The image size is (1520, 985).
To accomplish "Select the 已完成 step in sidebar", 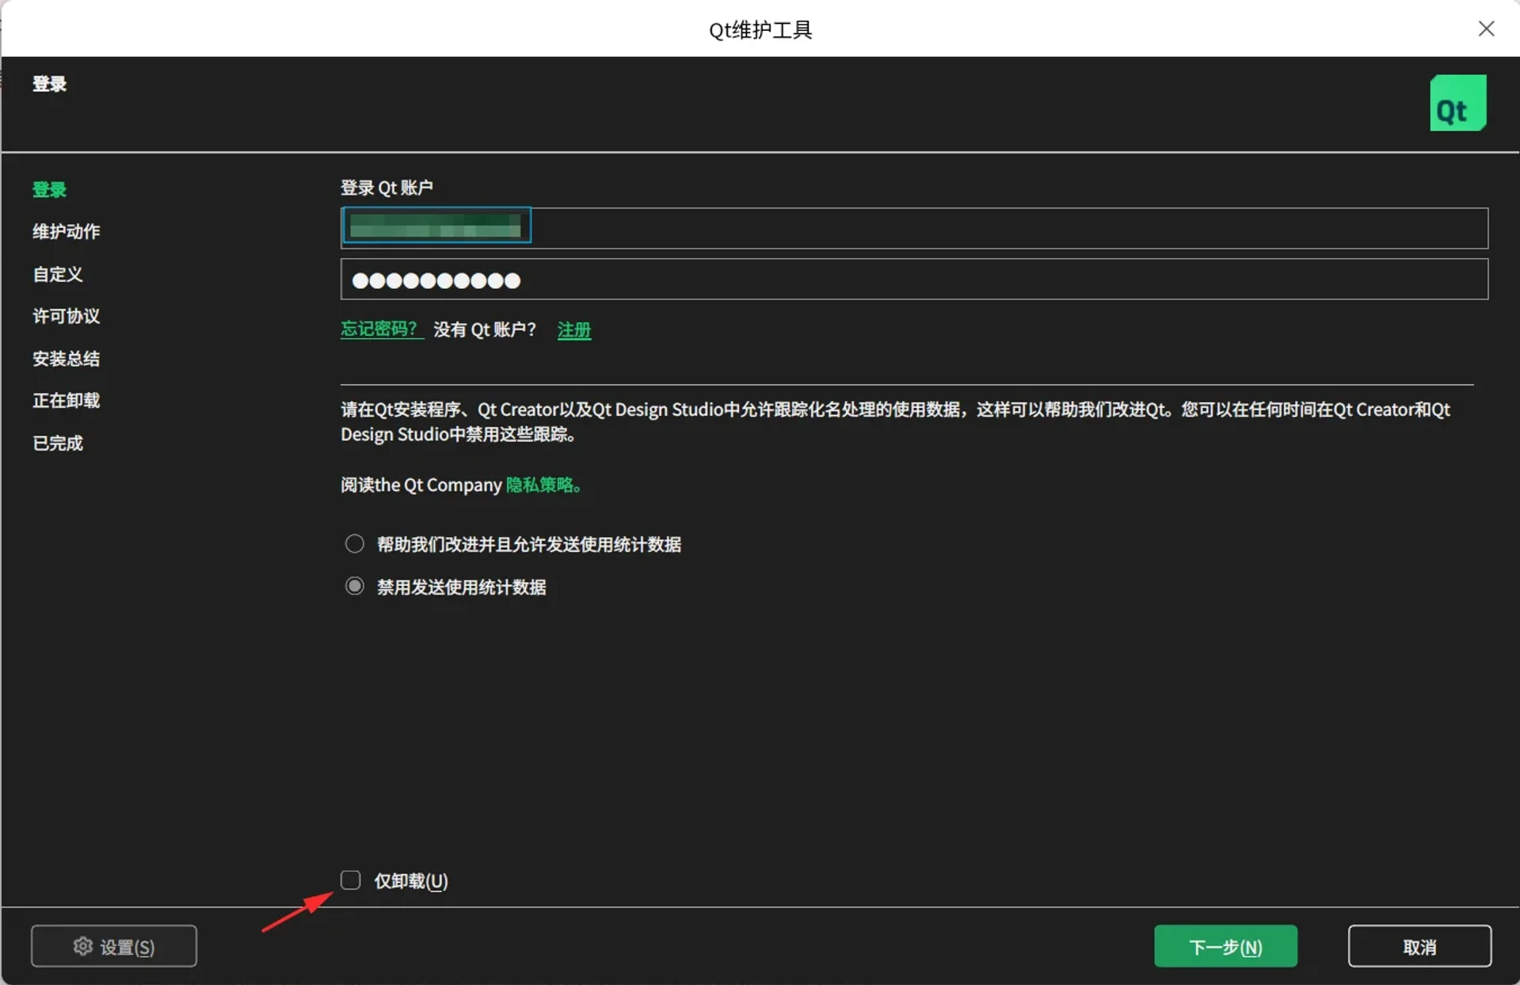I will pos(57,443).
